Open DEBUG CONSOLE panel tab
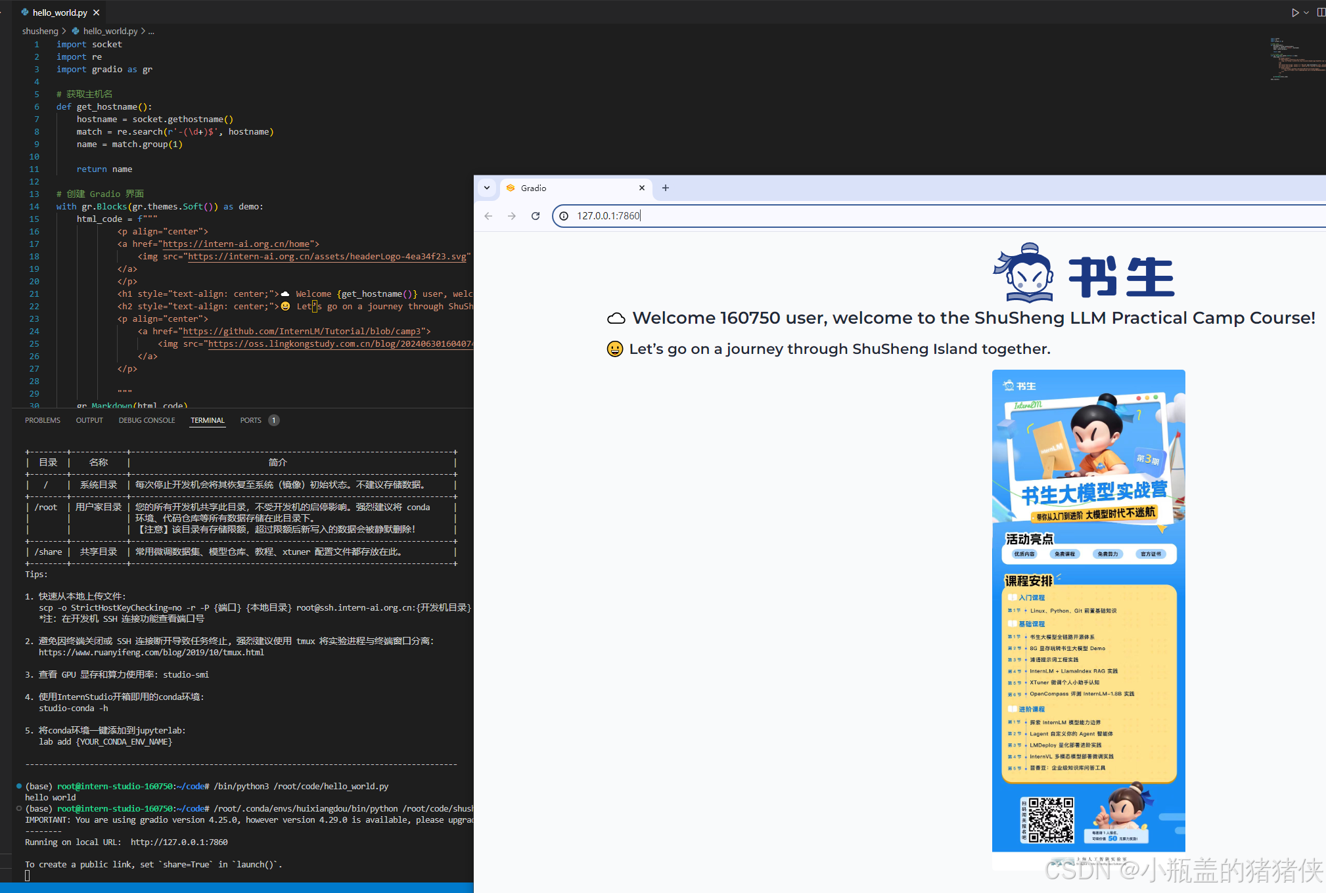This screenshot has width=1326, height=893. click(147, 420)
